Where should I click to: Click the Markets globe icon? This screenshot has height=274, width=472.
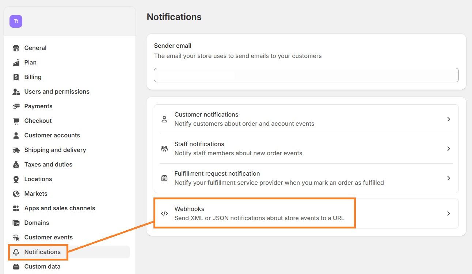[x=16, y=193]
